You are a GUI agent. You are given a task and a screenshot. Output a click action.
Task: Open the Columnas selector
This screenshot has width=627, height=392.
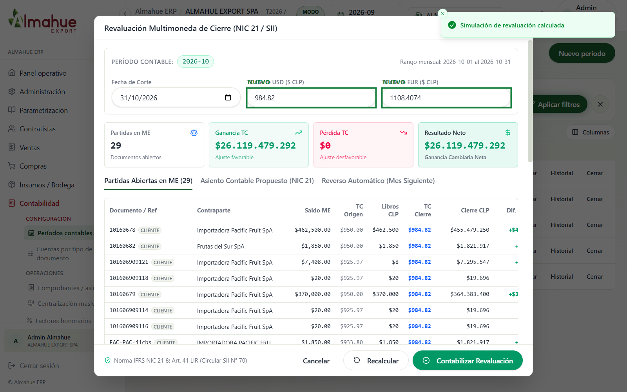click(x=590, y=132)
